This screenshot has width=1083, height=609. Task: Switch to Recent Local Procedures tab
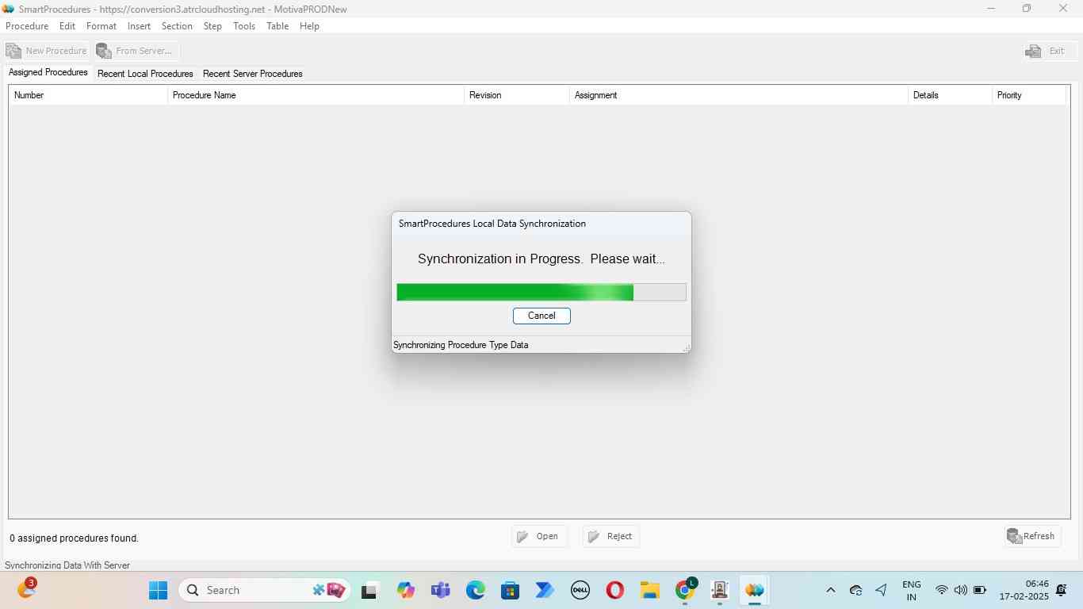coord(145,74)
